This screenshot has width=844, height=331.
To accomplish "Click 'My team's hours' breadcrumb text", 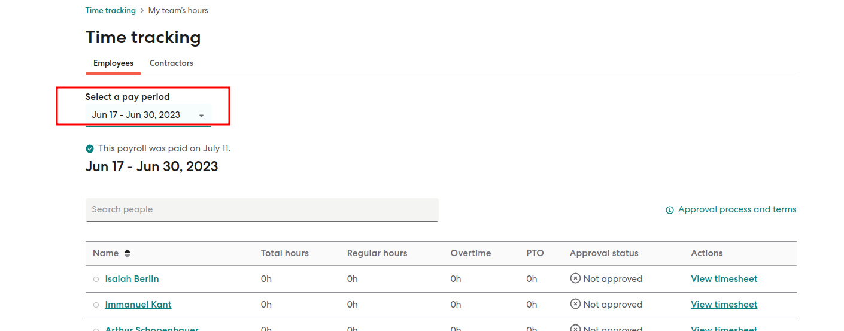I will [x=178, y=10].
